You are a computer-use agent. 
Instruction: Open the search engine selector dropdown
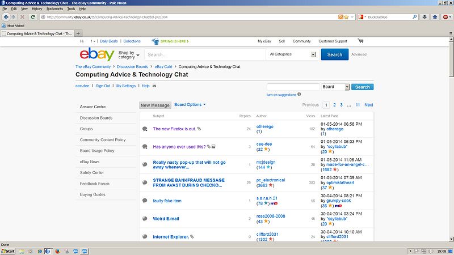pos(362,17)
